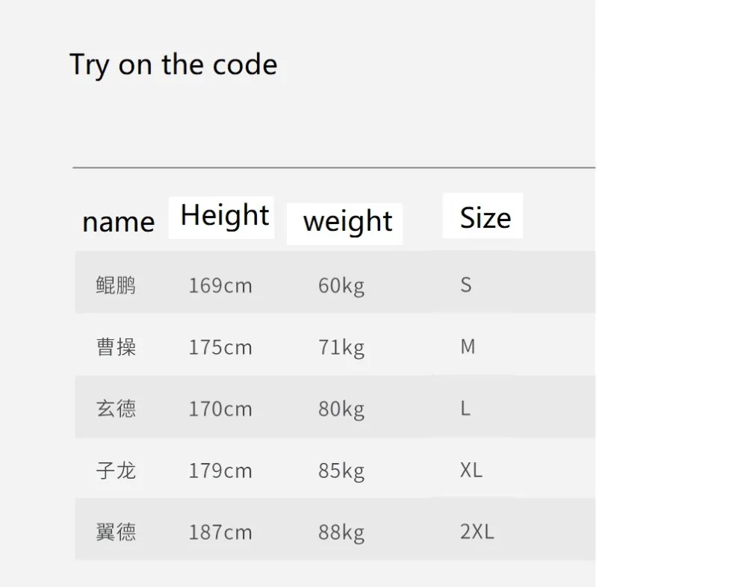747x587 pixels.
Task: Click the name 鲲鹏 in first row
Action: click(117, 285)
